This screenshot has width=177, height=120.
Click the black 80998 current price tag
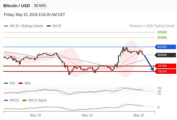point(165,55)
